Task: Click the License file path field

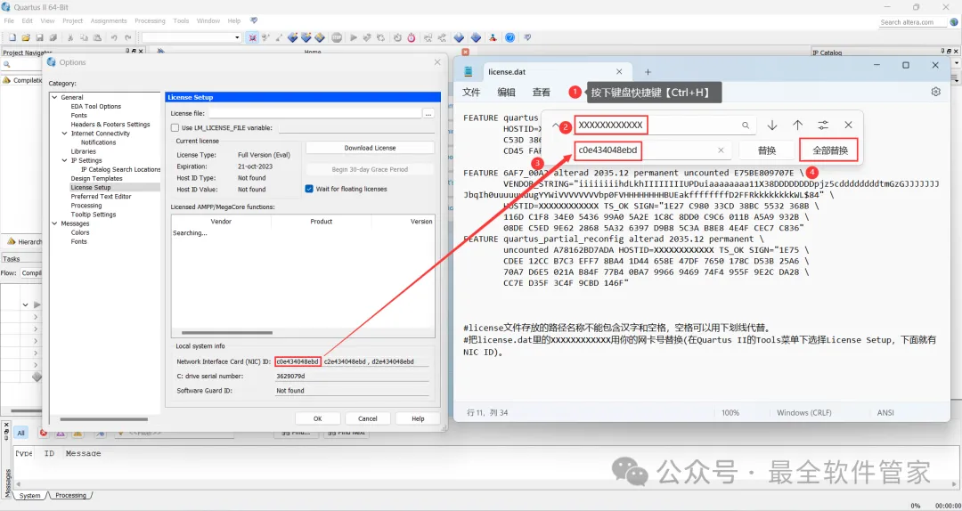Action: pyautogui.click(x=314, y=113)
